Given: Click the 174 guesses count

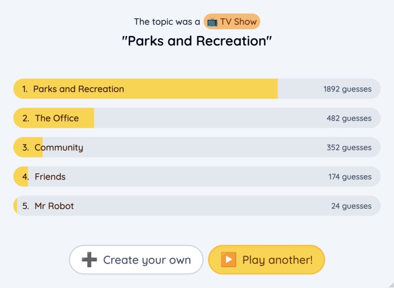Looking at the screenshot, I should [x=350, y=176].
